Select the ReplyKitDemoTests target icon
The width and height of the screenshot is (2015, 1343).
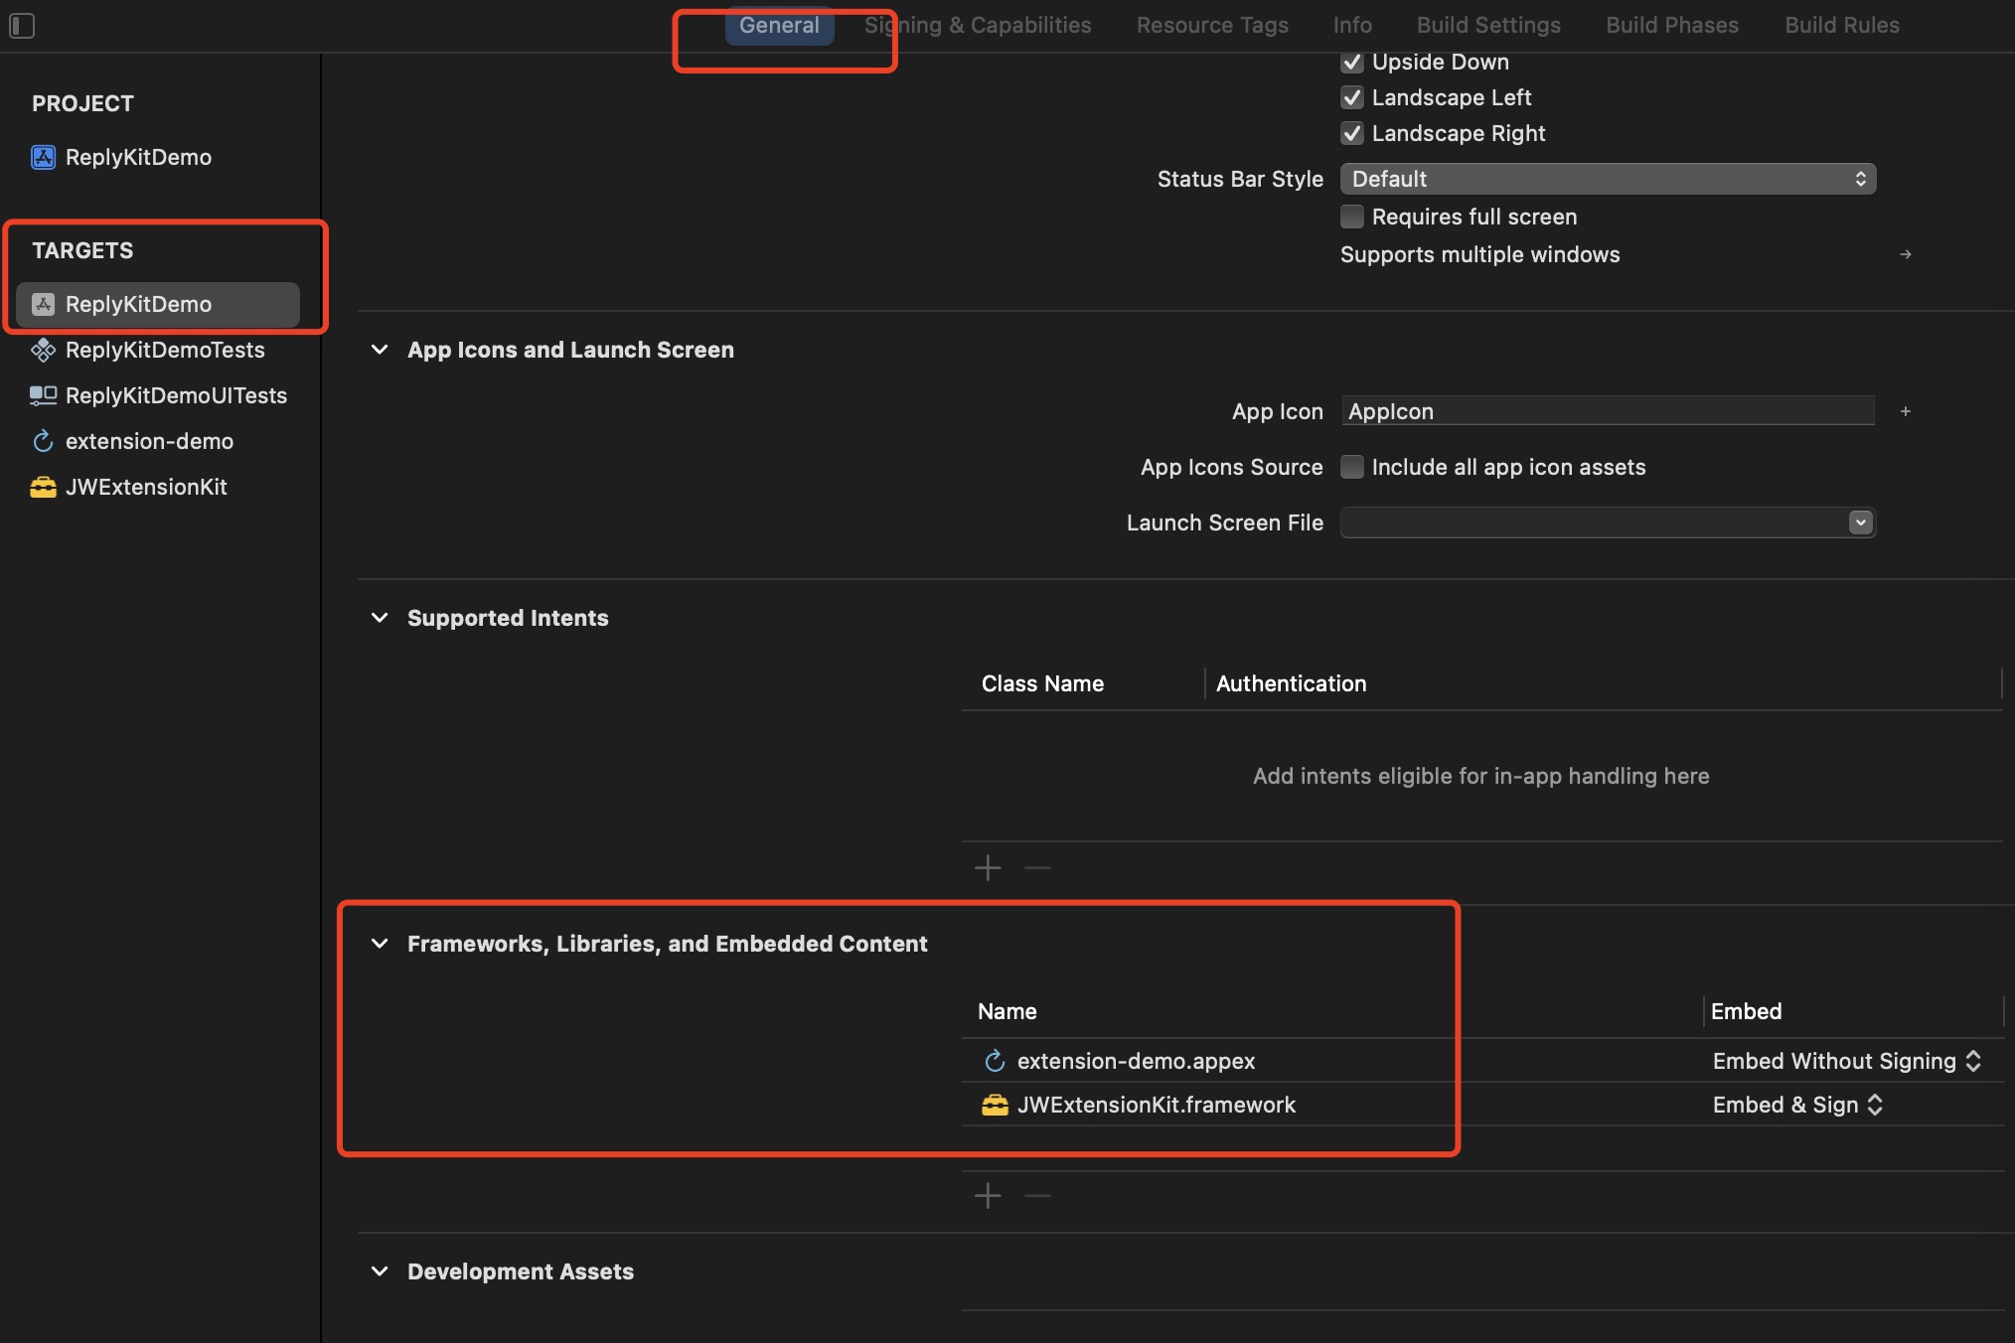click(43, 350)
